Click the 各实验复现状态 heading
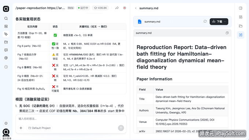The height and width of the screenshot is (140, 249). click(x=28, y=19)
